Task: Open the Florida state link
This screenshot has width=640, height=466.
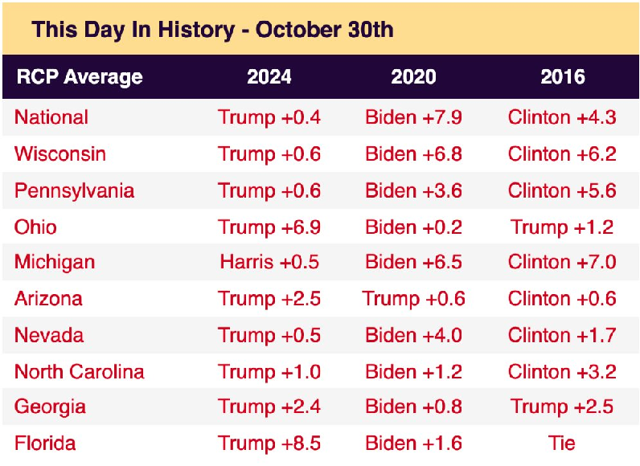Action: (x=45, y=444)
